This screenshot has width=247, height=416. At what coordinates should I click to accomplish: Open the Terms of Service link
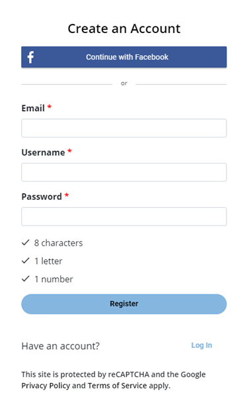[x=117, y=386]
